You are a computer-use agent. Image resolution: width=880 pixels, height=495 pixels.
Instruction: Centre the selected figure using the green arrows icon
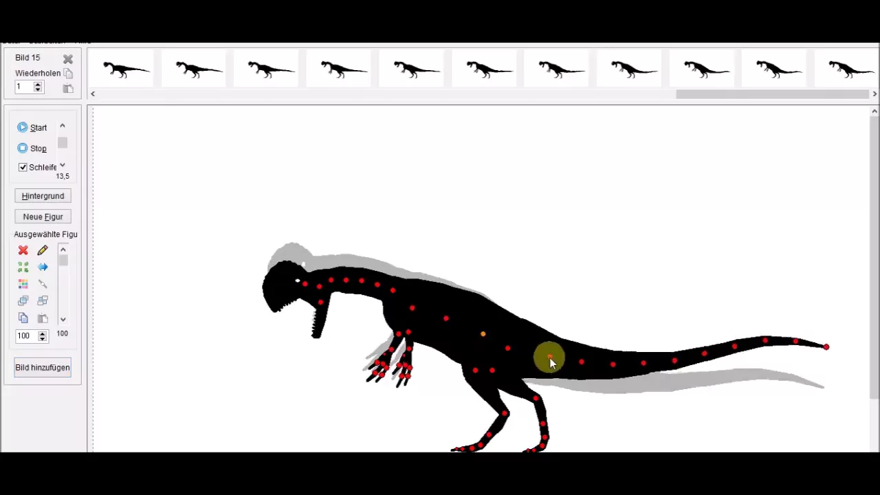[x=23, y=267]
